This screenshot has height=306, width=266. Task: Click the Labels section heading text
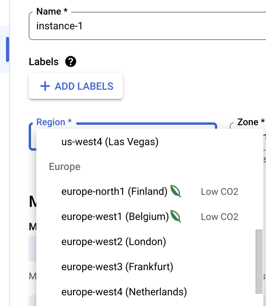[44, 62]
